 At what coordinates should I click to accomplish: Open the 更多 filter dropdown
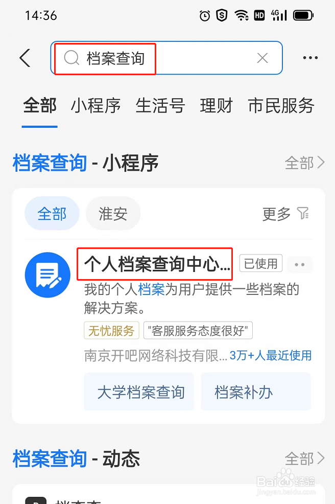(x=276, y=214)
